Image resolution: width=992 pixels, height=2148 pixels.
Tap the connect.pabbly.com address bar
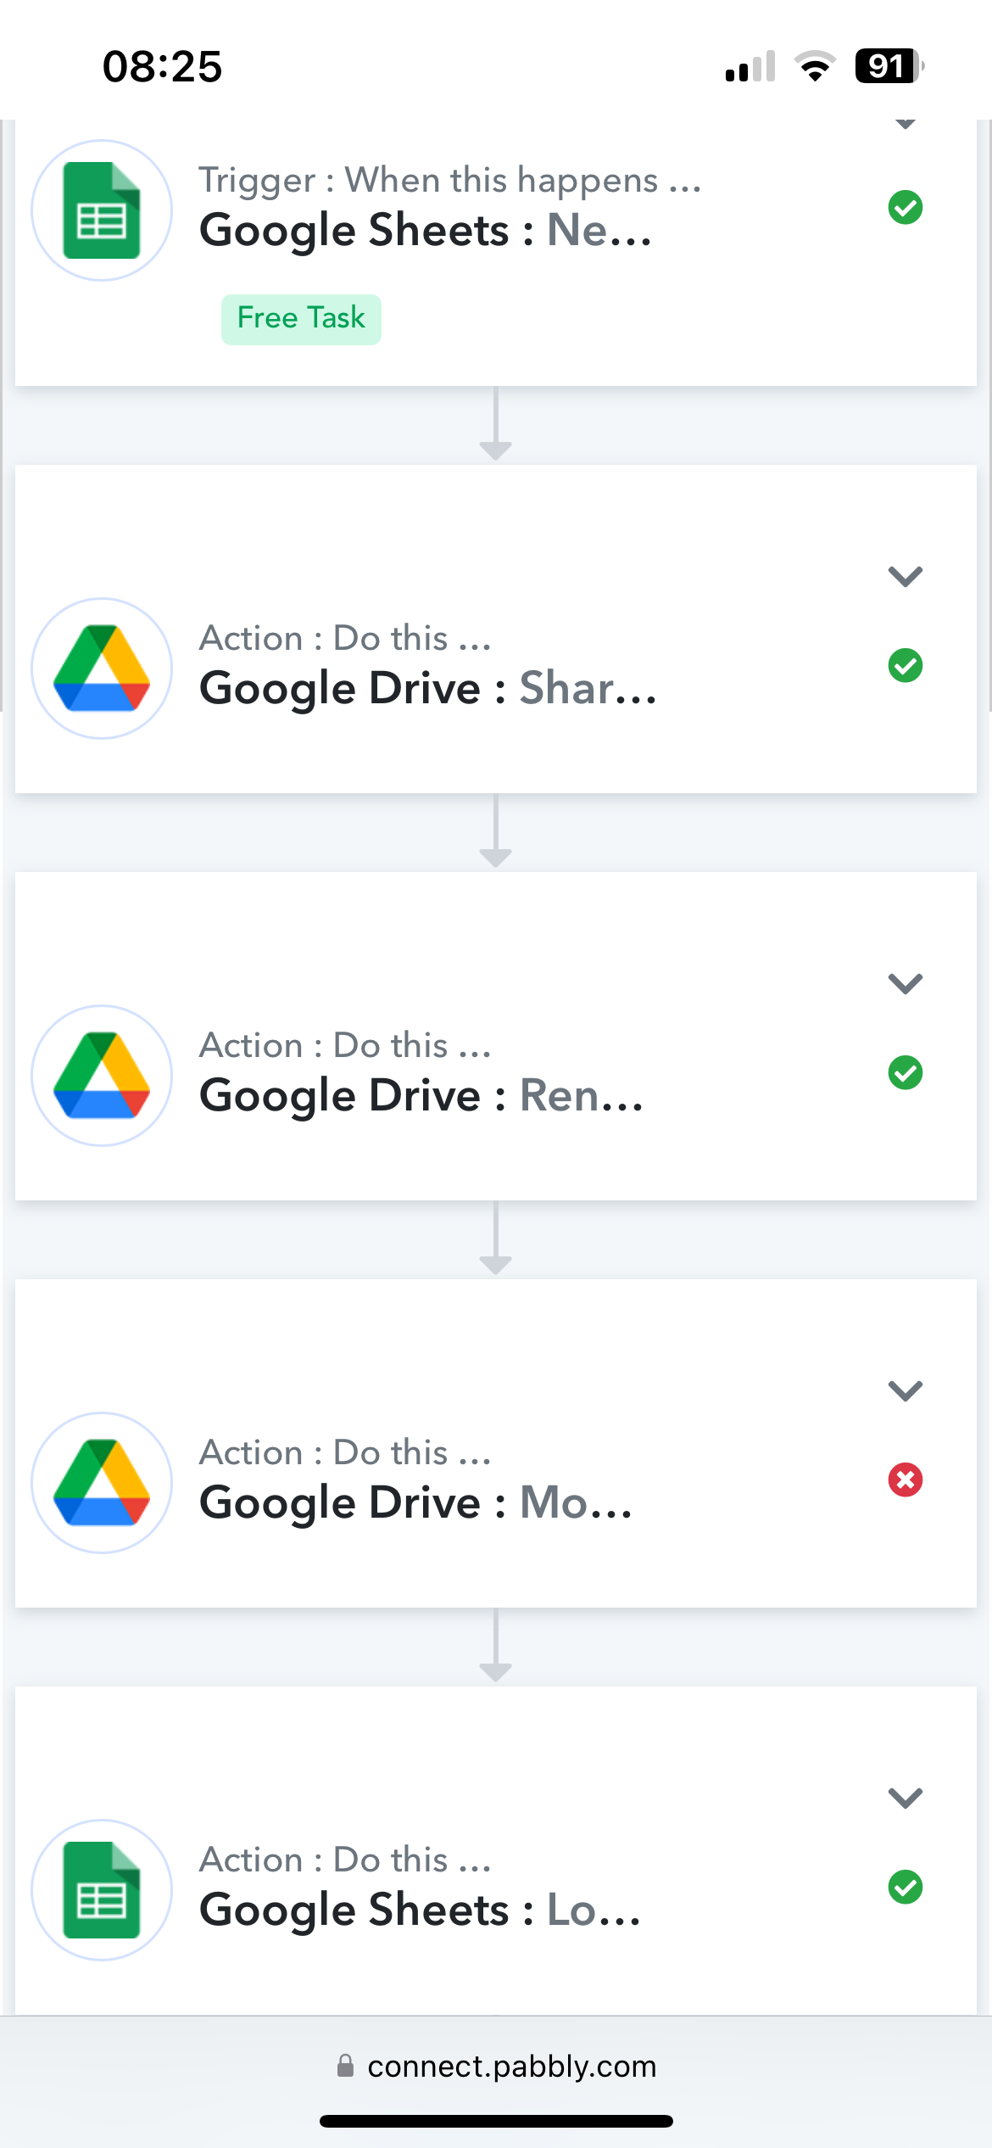coord(496,2066)
